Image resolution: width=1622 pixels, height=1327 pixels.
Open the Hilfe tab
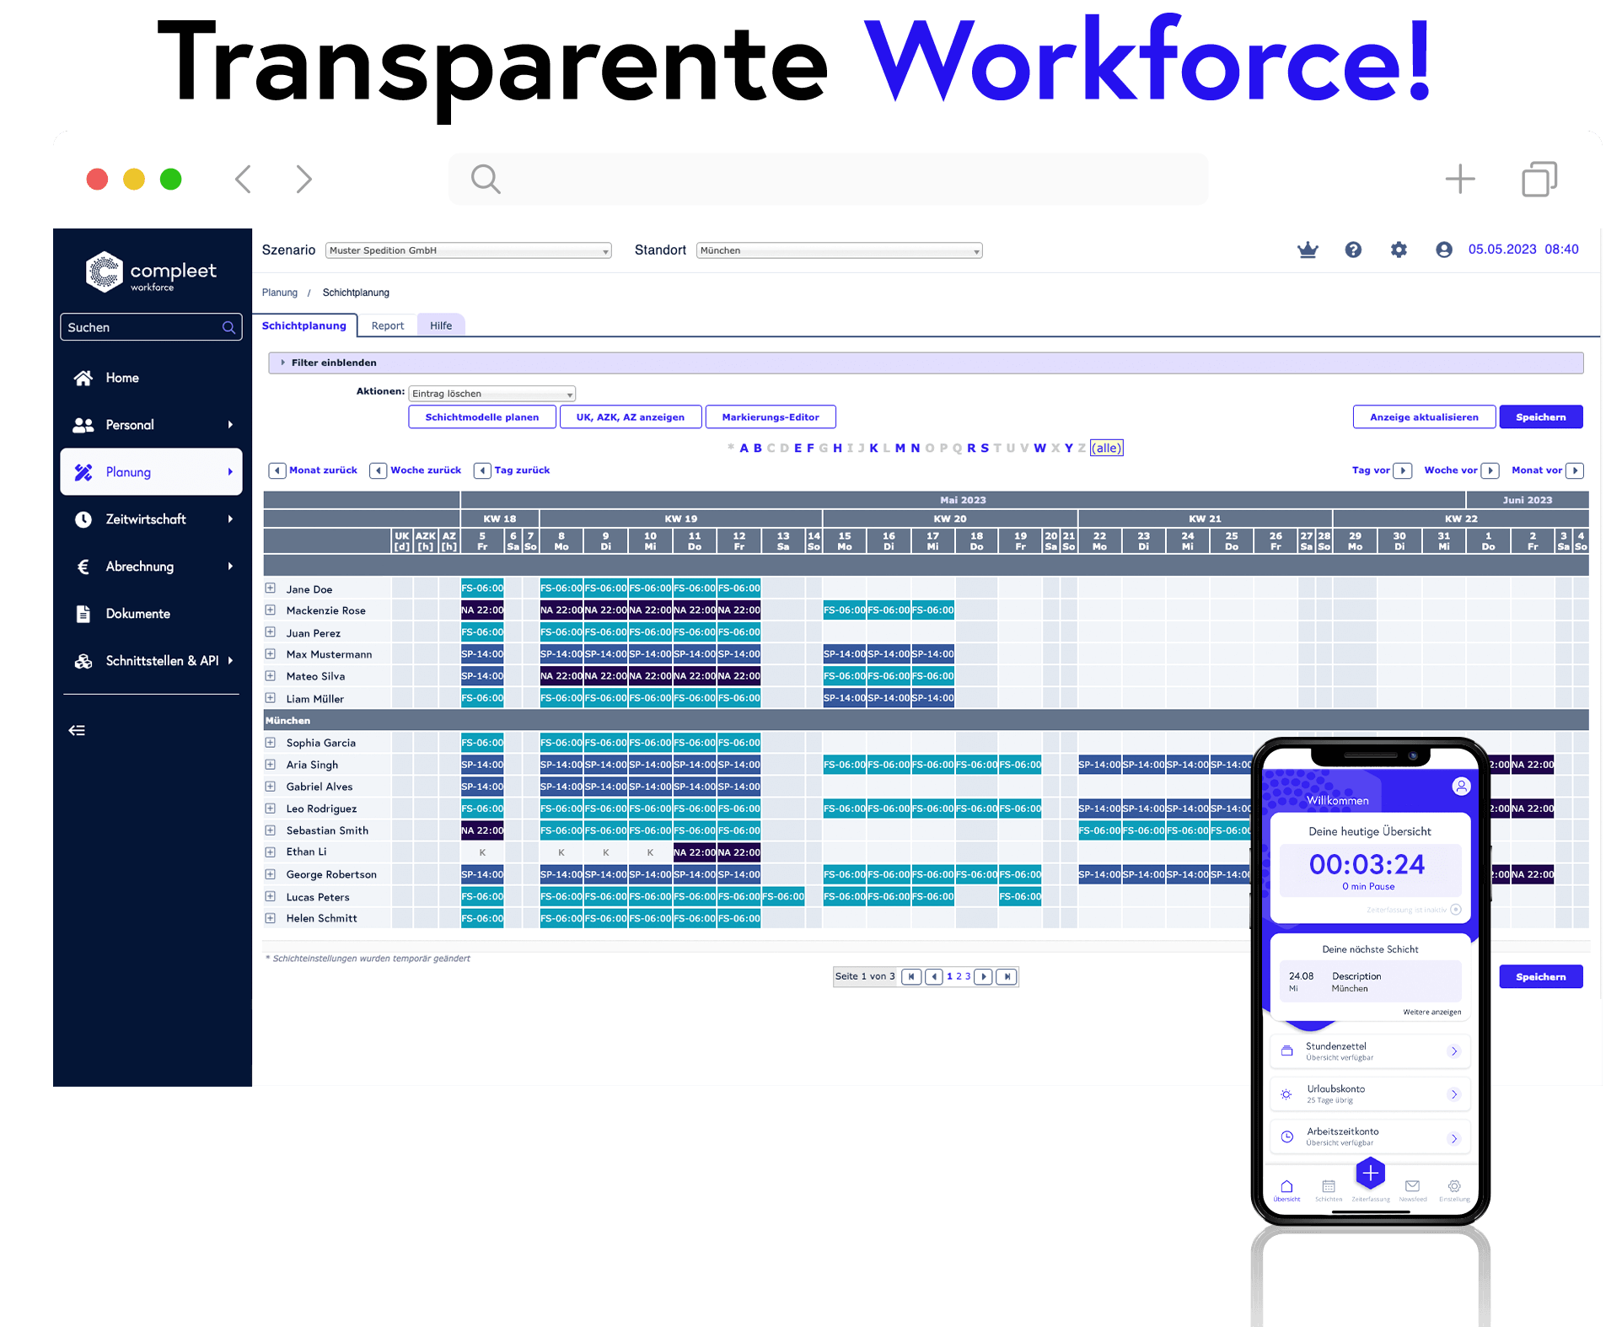coord(441,325)
